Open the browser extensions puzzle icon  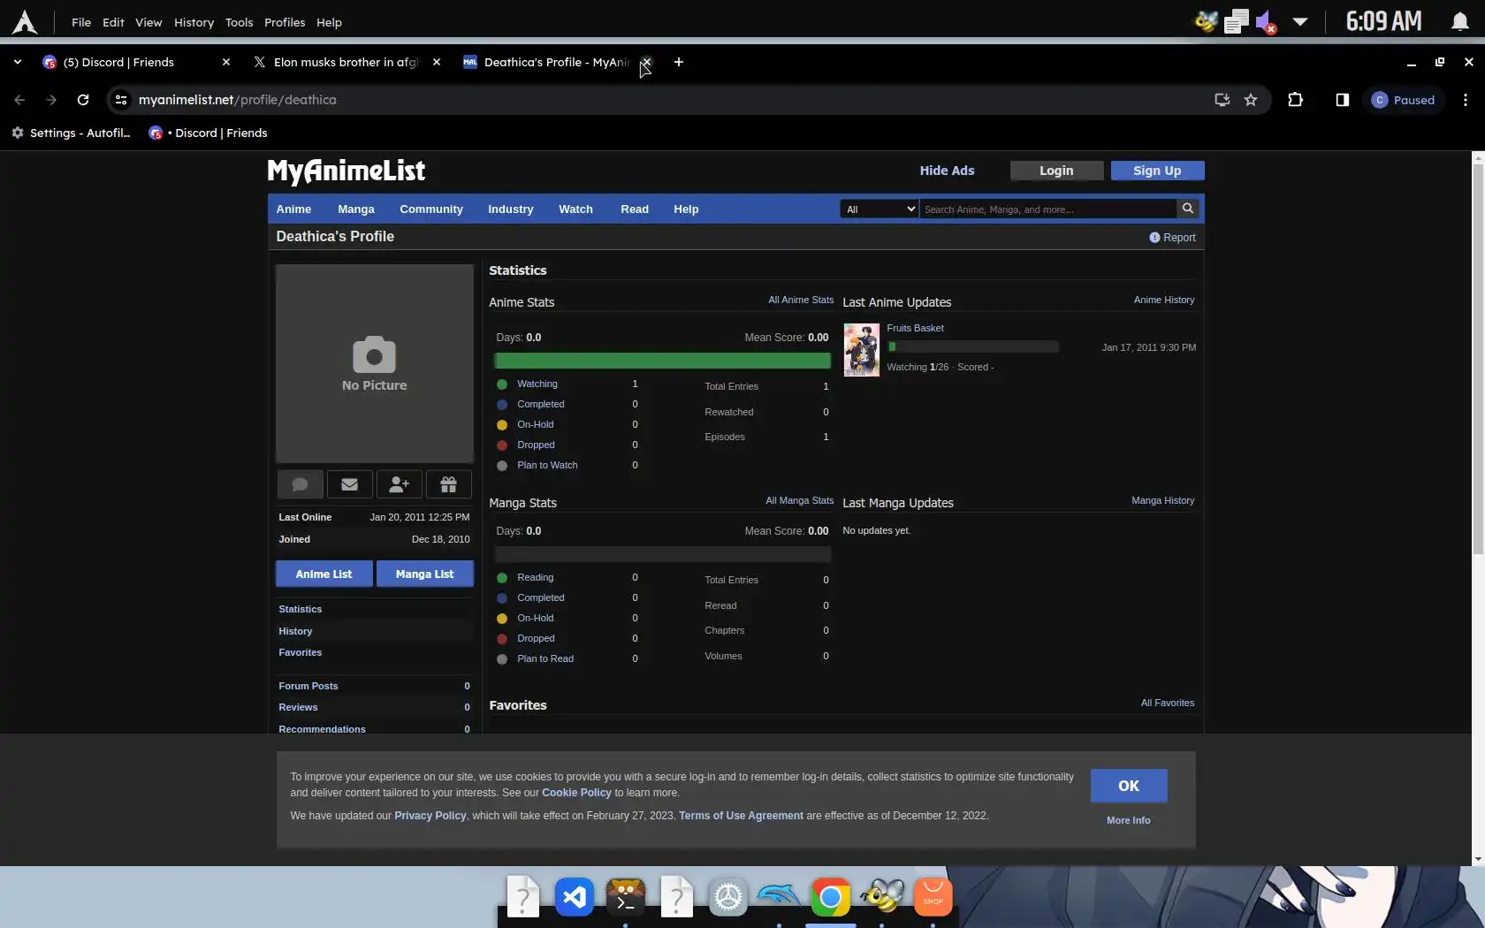(x=1296, y=100)
